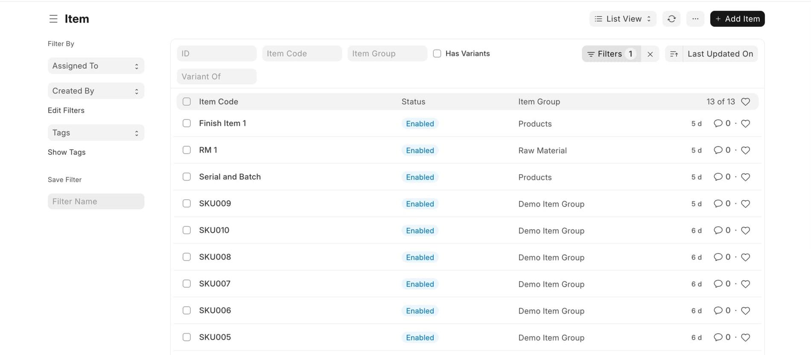Open the List View switcher menu
Screen dimensions: 811x355
coord(622,19)
